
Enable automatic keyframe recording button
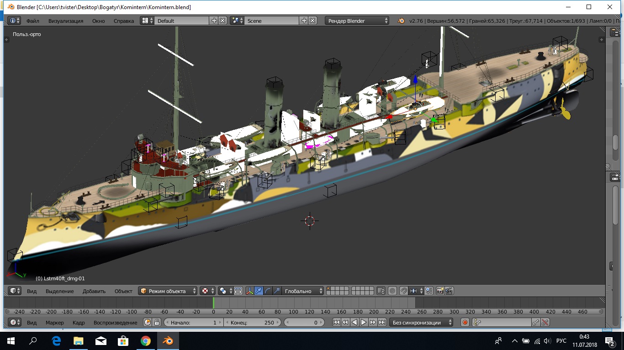point(465,322)
